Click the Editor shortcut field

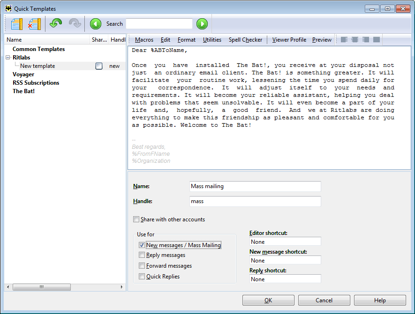tap(285, 241)
